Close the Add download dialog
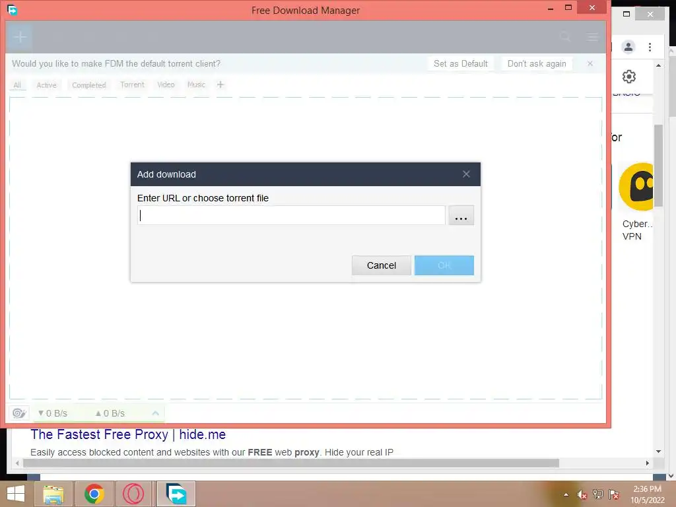 pos(466,174)
